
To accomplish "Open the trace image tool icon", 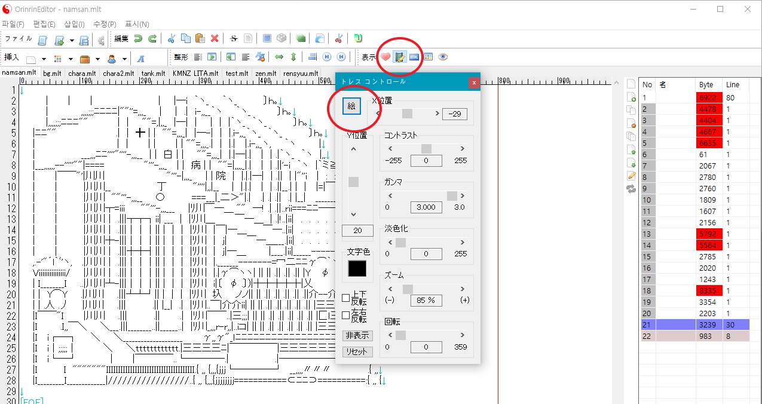I will tap(400, 57).
